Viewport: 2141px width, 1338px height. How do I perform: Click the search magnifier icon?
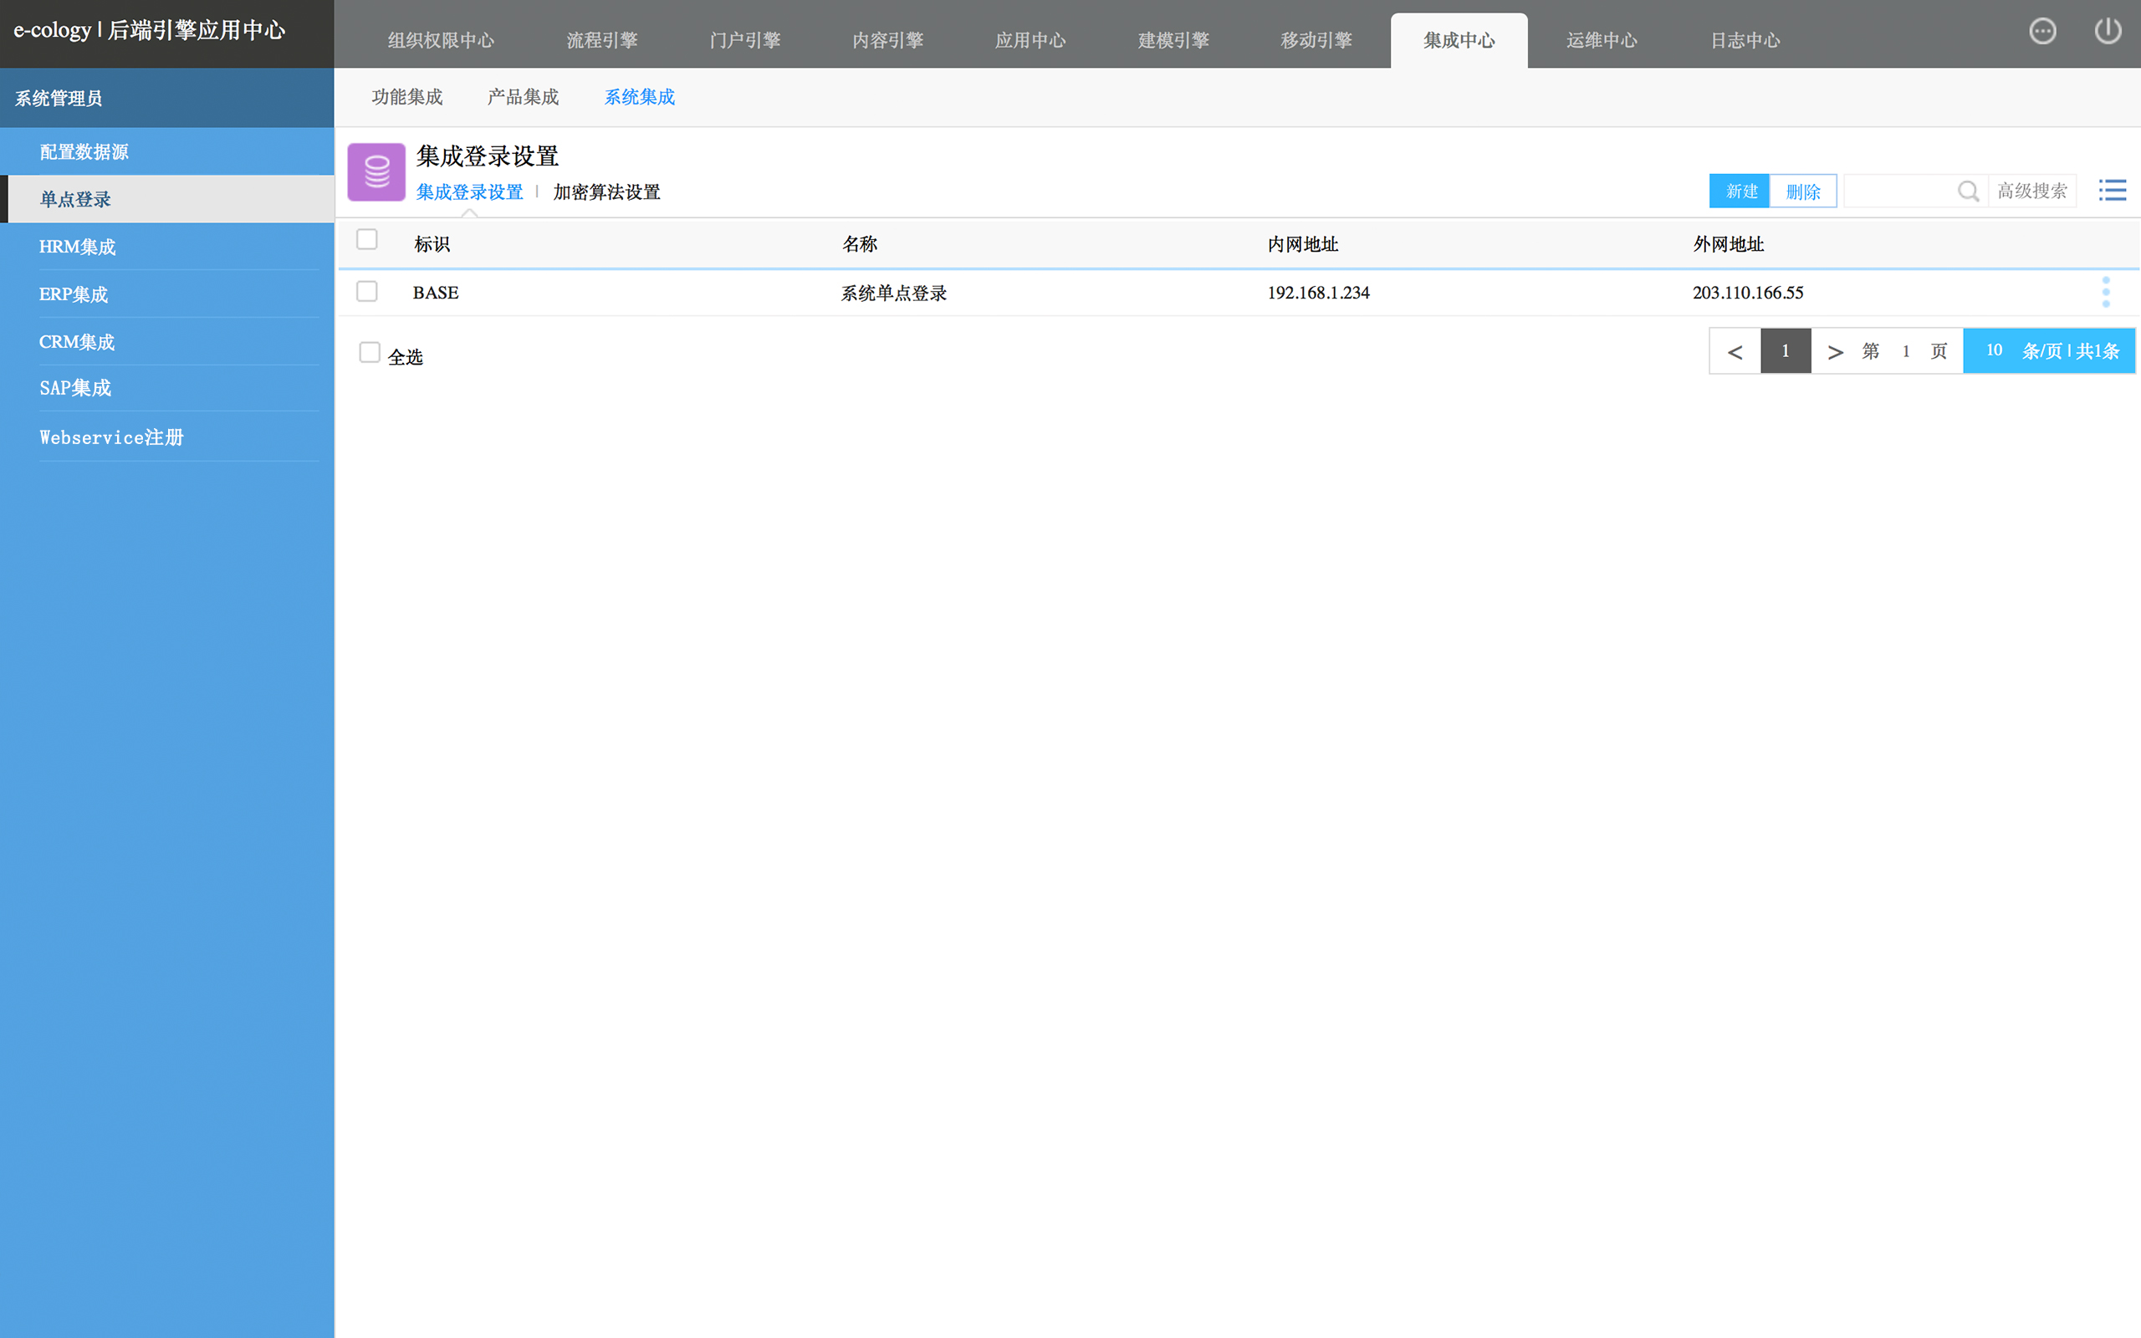[1968, 192]
